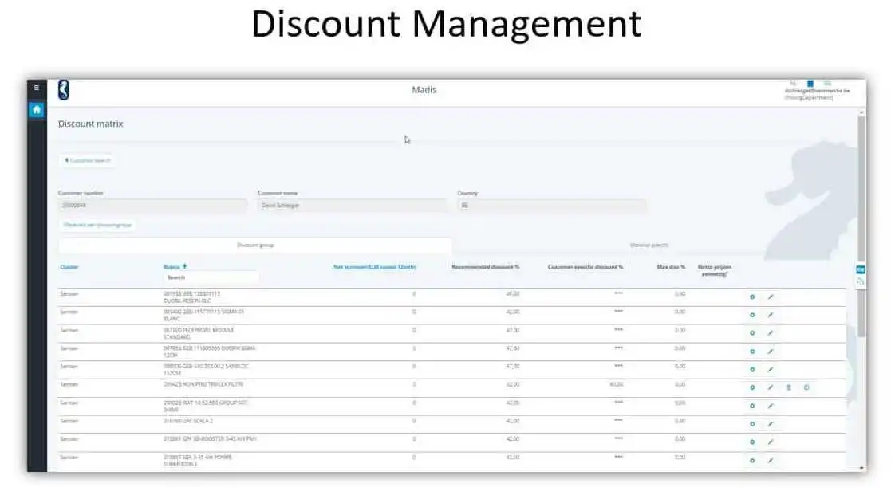Click the scrollbar down arrow at bottom

pos(861,468)
